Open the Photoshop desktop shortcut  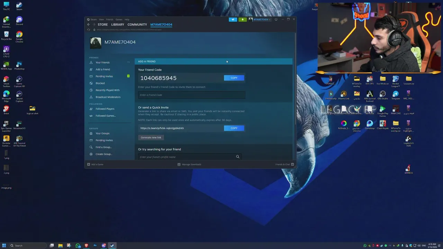(x=19, y=66)
